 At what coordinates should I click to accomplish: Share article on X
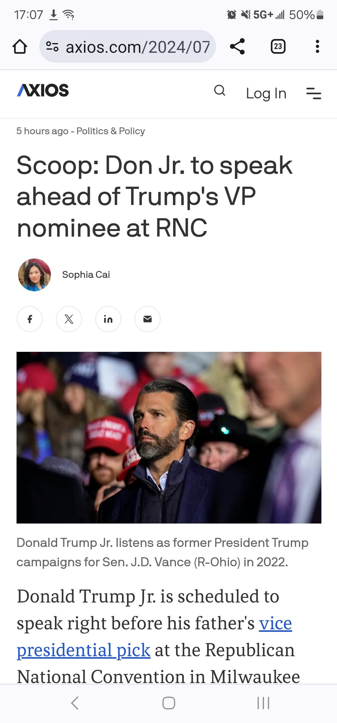pos(69,319)
